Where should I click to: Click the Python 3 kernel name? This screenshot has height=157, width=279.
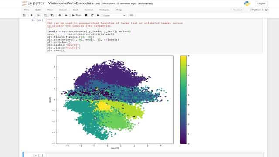tap(258, 10)
